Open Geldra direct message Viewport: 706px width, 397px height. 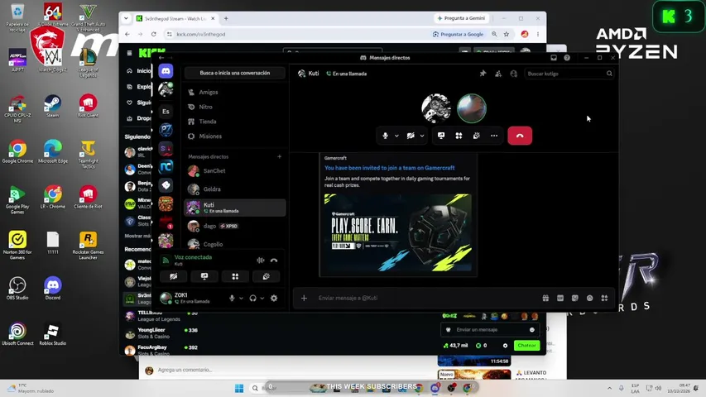pos(234,189)
